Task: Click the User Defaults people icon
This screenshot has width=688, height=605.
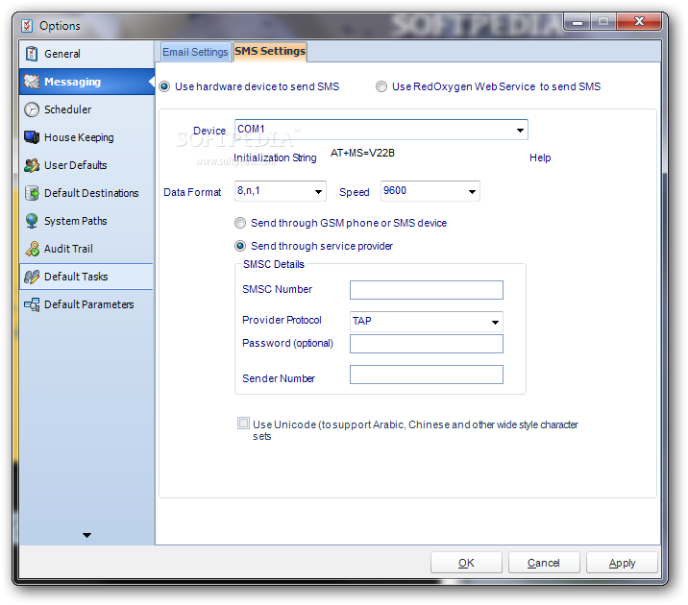Action: (32, 165)
